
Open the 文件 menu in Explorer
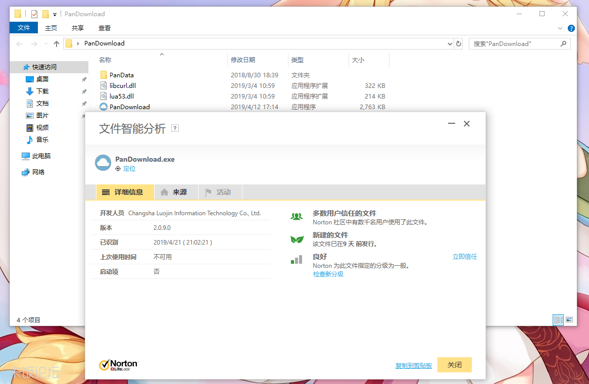[24, 28]
